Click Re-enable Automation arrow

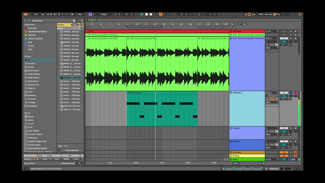pos(164,14)
